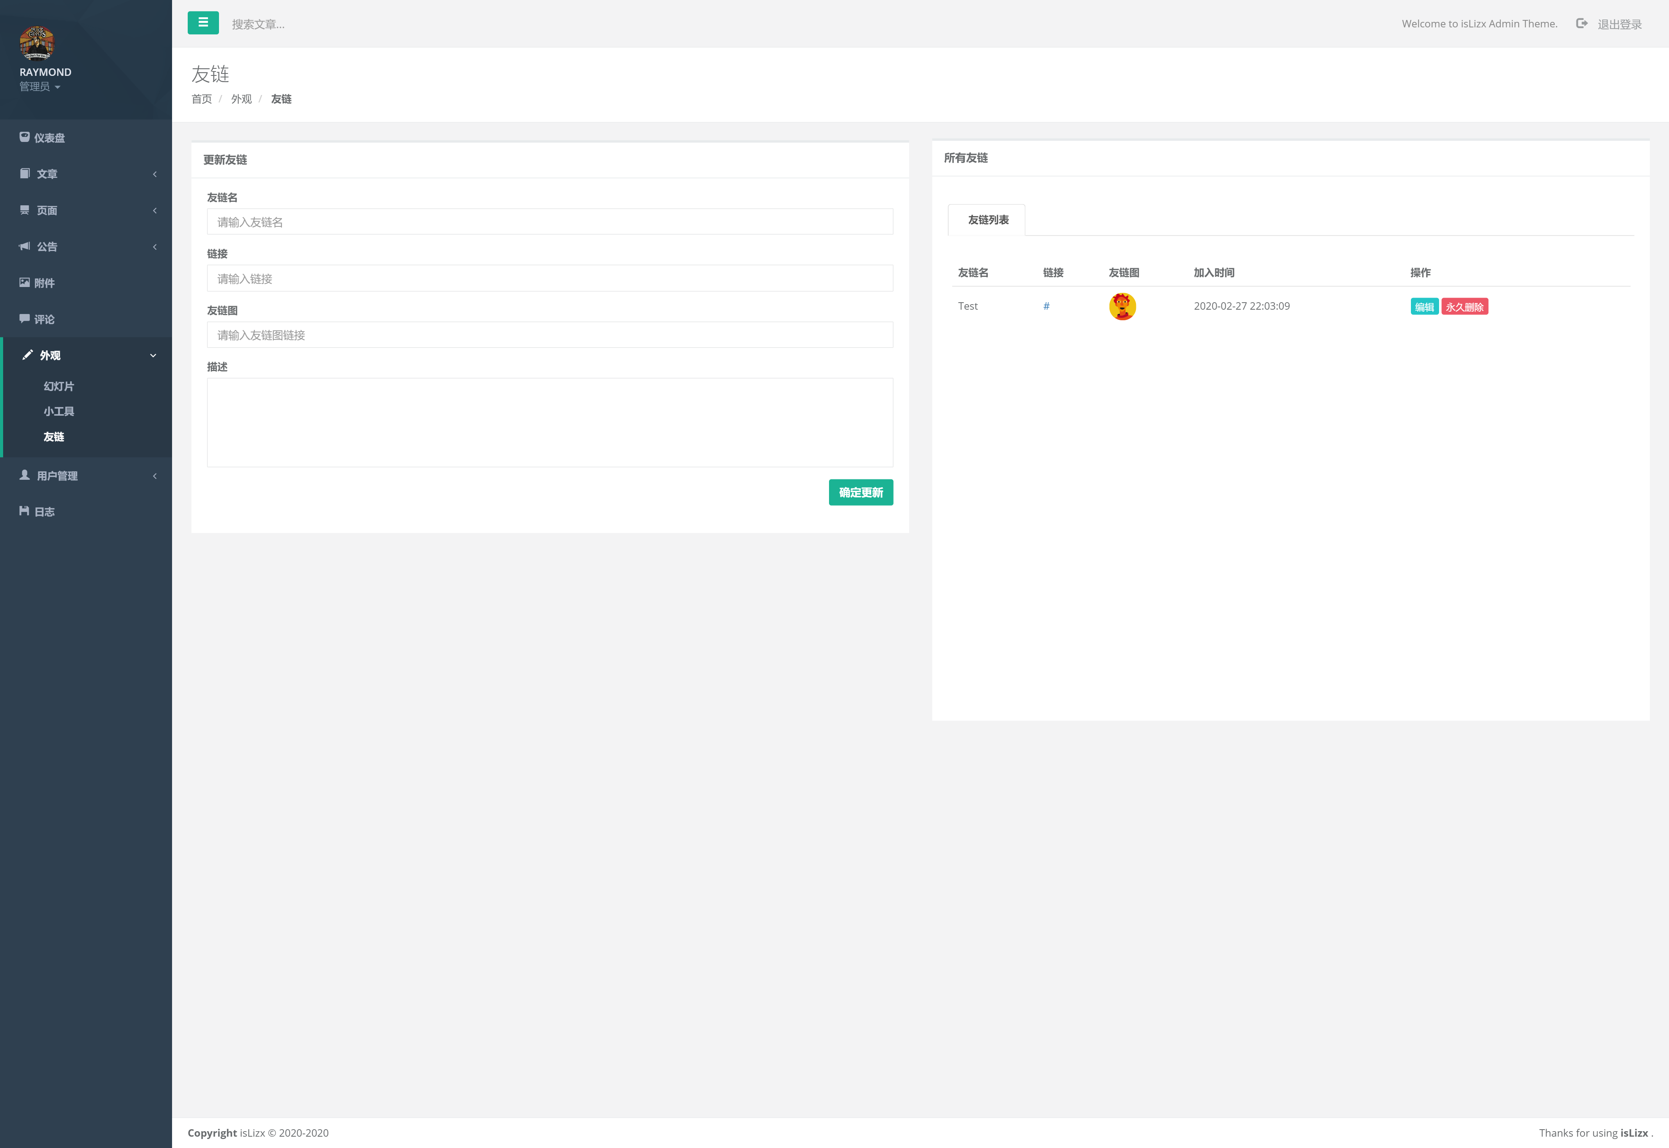Expand the 页面 sidebar submenu chevron

click(x=155, y=210)
